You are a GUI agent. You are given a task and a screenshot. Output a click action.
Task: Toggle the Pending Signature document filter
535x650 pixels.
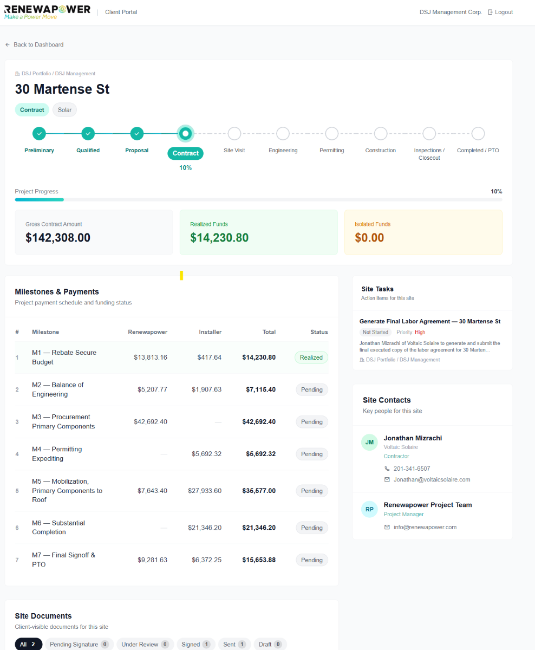click(x=80, y=644)
